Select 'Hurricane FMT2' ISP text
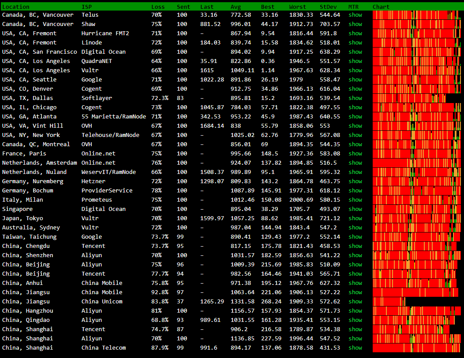The image size is (464, 358). tap(105, 33)
